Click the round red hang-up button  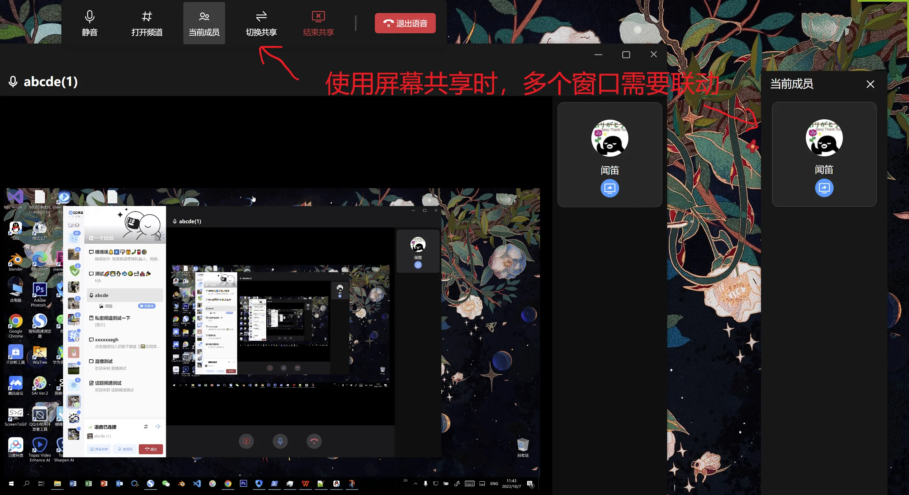tap(314, 441)
